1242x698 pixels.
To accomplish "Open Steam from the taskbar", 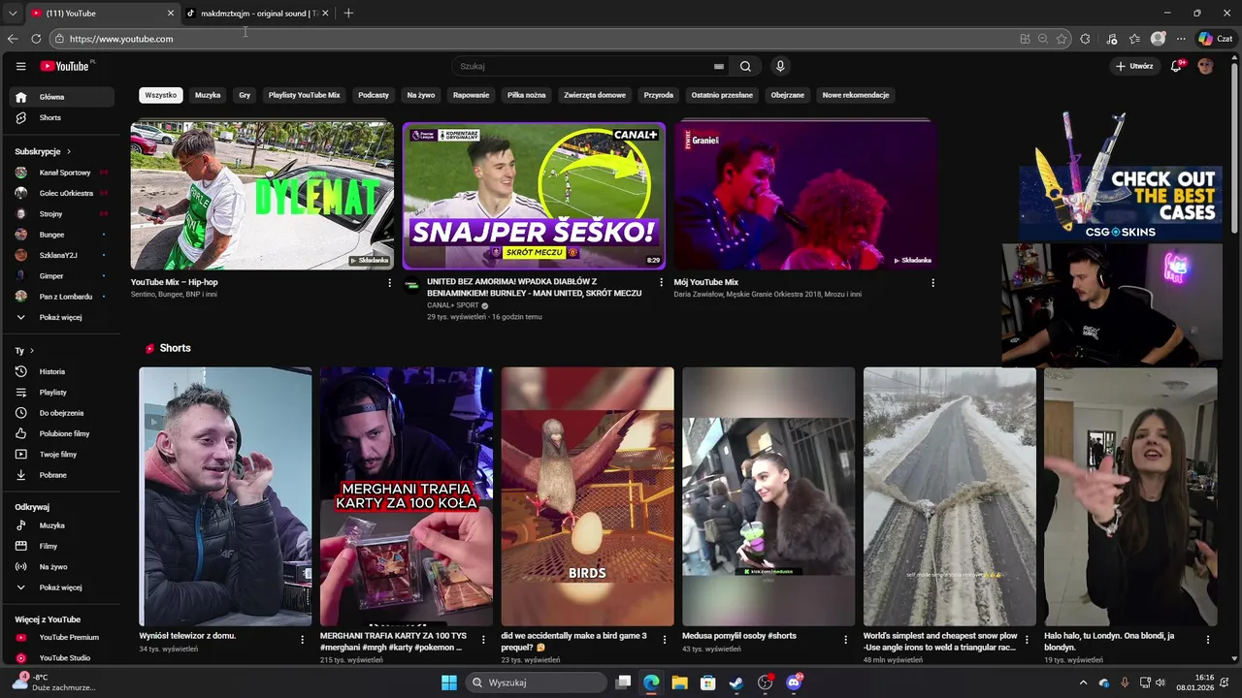I will click(x=736, y=682).
